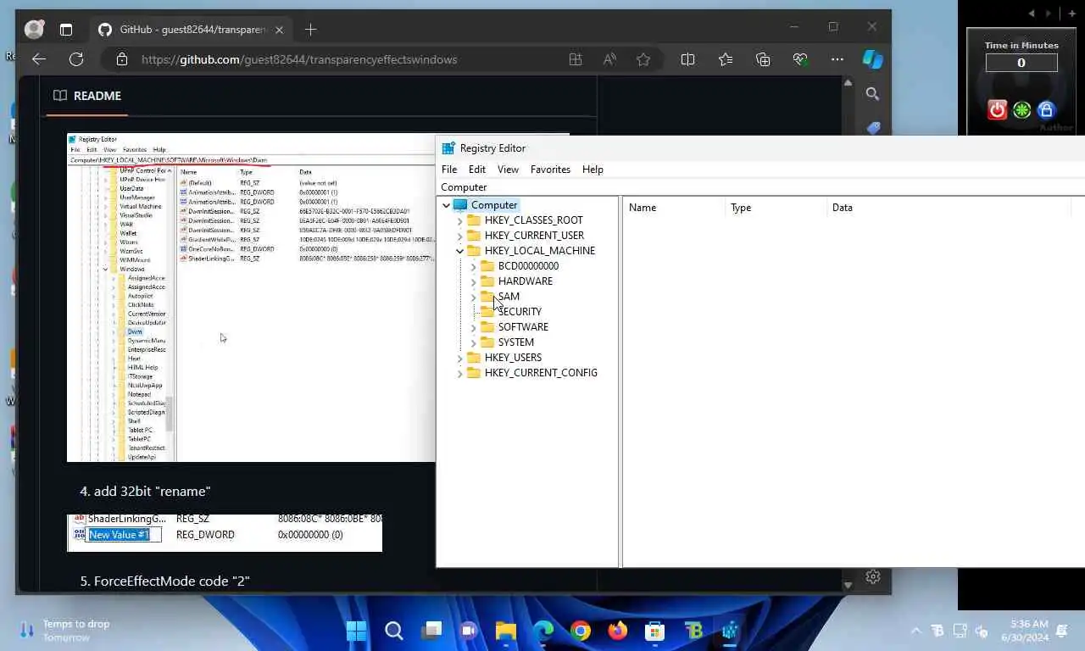The image size is (1085, 651).
Task: Click Name column header
Action: click(x=674, y=208)
